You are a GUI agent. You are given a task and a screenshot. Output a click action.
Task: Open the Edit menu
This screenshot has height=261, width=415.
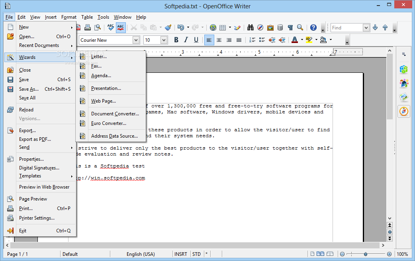pyautogui.click(x=22, y=17)
